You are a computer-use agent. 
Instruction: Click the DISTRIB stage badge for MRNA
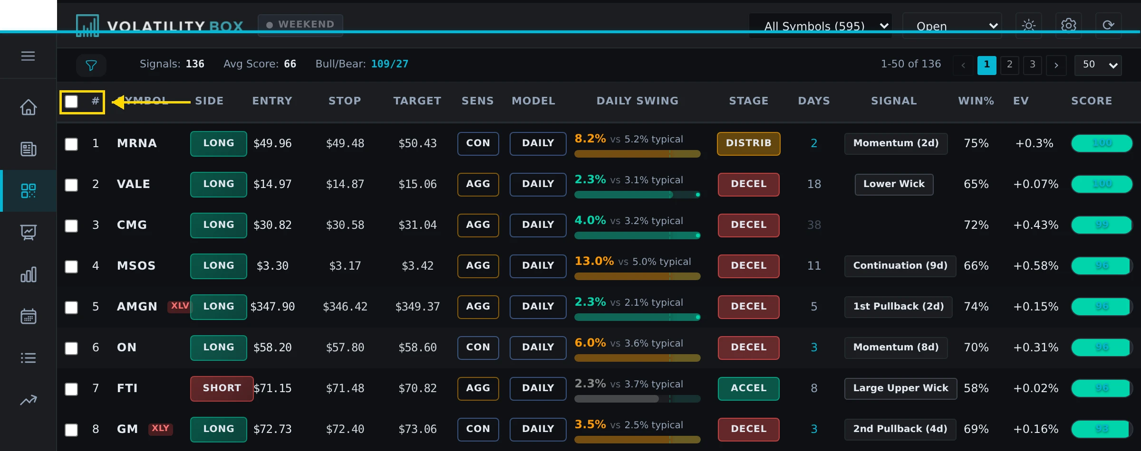pyautogui.click(x=749, y=143)
